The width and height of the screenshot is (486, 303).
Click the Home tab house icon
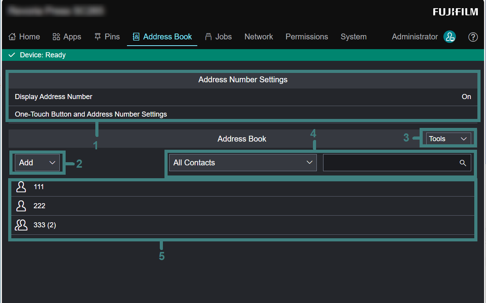pos(13,37)
